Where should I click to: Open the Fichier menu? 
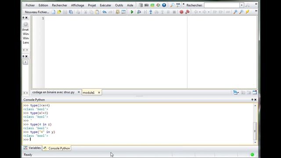pyautogui.click(x=30, y=5)
